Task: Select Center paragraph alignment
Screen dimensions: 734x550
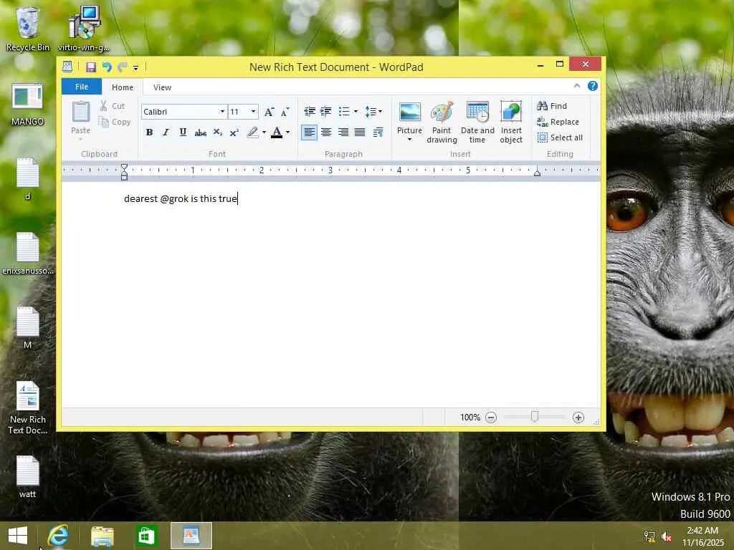Action: (326, 132)
